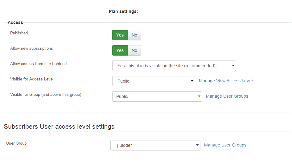Click Subscribers User access level settings heading
The width and height of the screenshot is (292, 164).
click(59, 127)
